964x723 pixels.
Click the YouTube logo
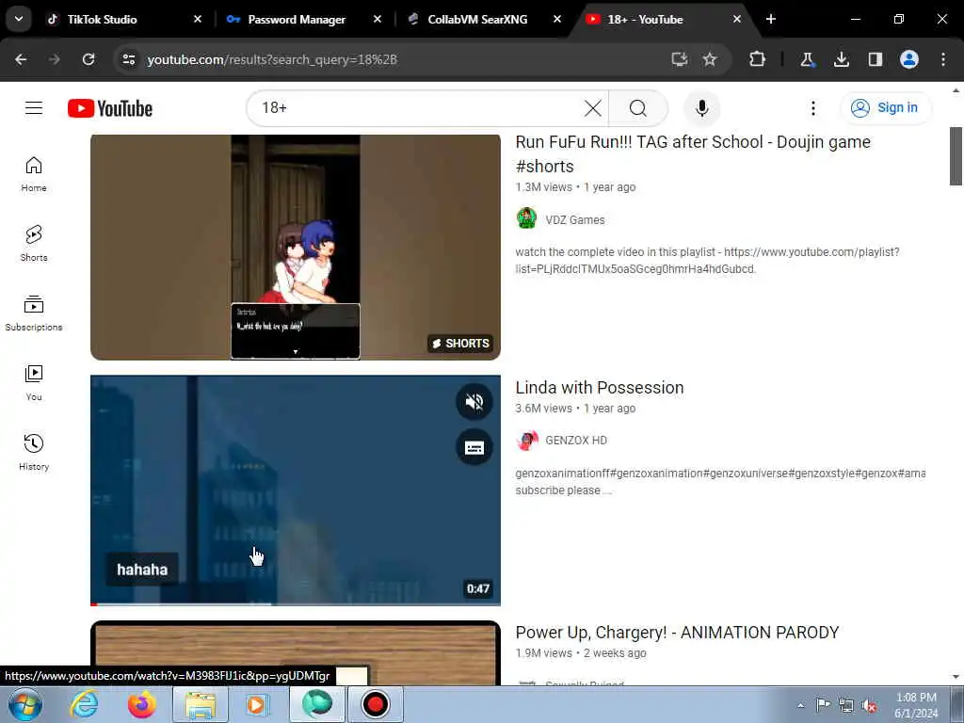pyautogui.click(x=110, y=108)
